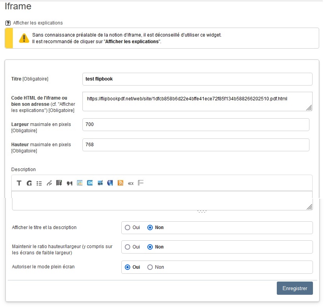Click the orange RSS feed icon
Viewport: 325px width, 308px height.
click(x=121, y=183)
